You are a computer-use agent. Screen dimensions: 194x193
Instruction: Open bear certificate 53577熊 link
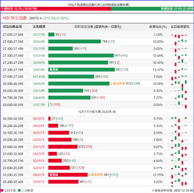pyautogui.click(x=39, y=35)
